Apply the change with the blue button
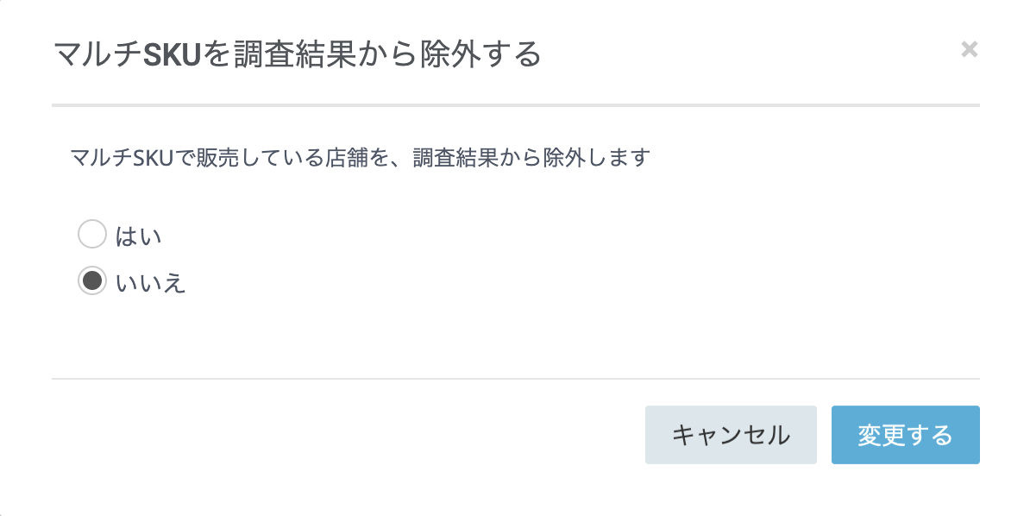The height and width of the screenshot is (516, 1030). (905, 435)
